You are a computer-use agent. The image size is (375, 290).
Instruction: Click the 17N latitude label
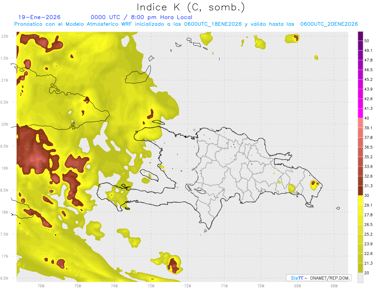click(5, 256)
